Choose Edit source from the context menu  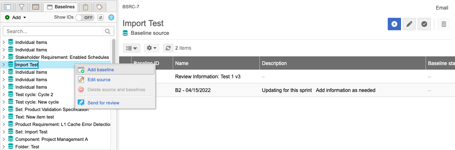coord(115,80)
